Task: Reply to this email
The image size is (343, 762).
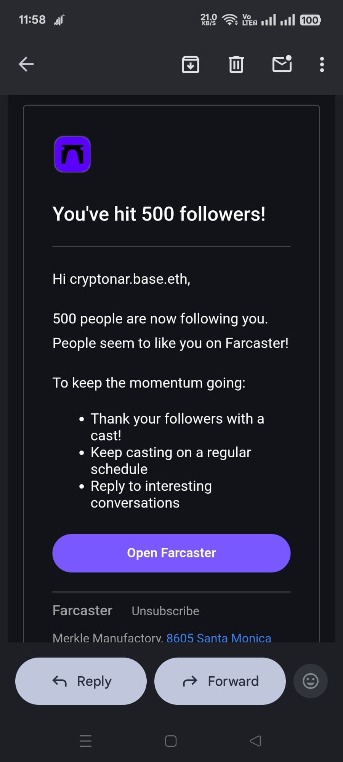Action: point(81,681)
